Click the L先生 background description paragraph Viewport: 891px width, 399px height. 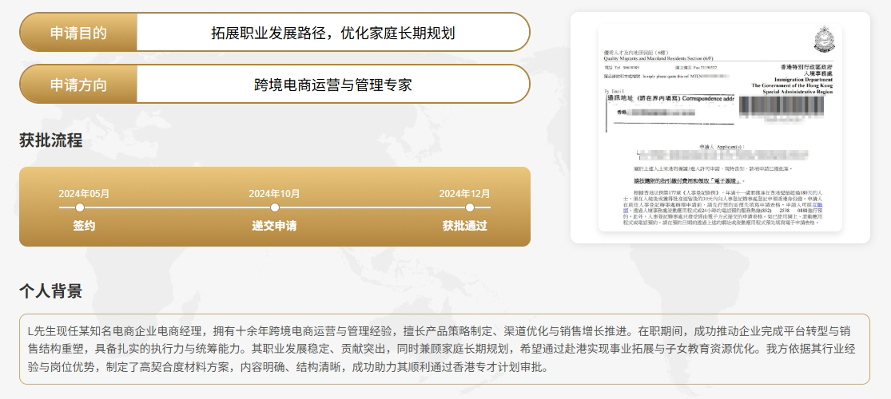444,349
